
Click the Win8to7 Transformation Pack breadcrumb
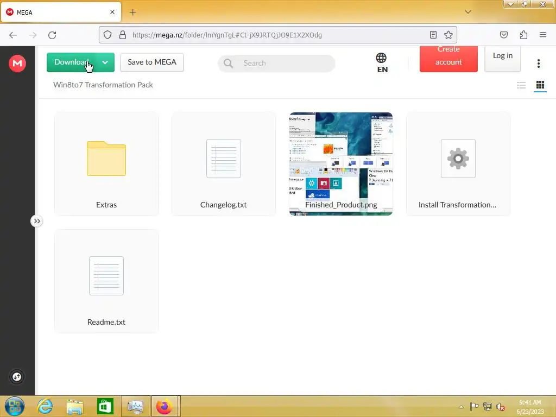coord(103,85)
